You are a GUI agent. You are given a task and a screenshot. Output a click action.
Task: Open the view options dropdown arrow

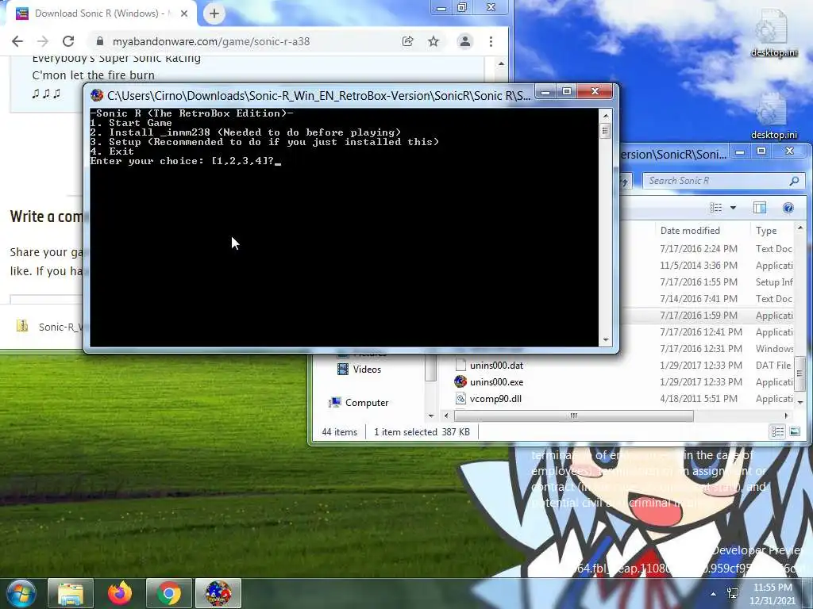pyautogui.click(x=733, y=208)
